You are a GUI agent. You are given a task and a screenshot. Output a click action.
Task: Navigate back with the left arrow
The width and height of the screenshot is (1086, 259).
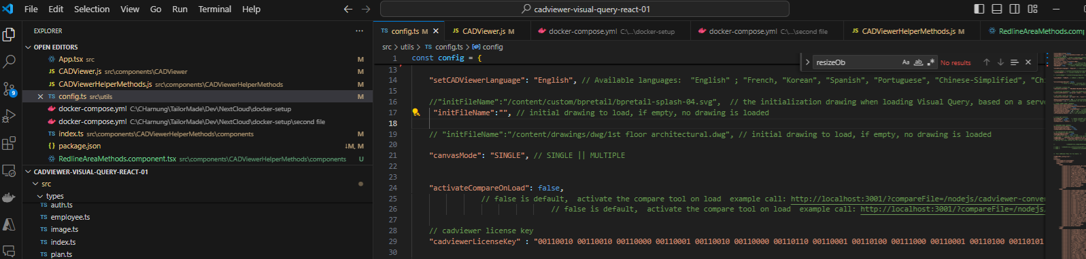click(x=348, y=9)
